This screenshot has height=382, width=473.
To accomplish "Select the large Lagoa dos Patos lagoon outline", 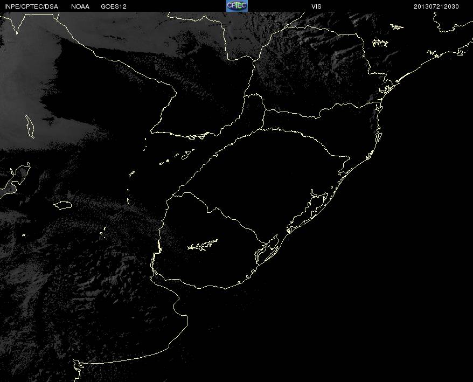I will tap(308, 211).
